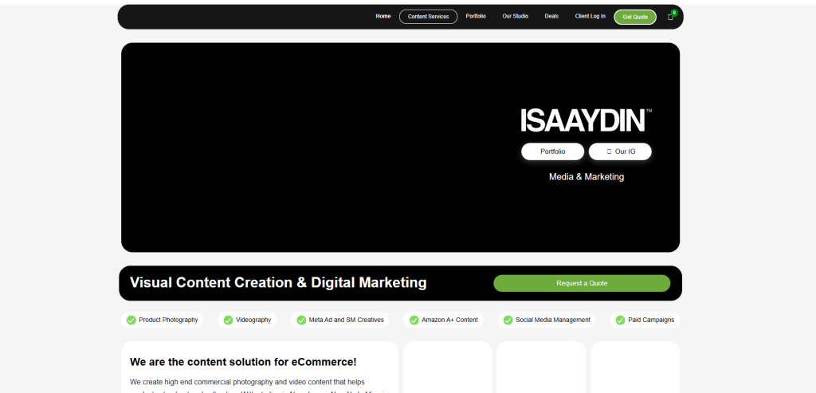Screen dimensions: 816x393
Task: Click Visual Content Creation & Digital Marketing heading
Action: pyautogui.click(x=278, y=283)
